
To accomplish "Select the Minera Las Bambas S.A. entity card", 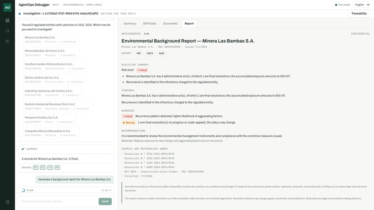I will pyautogui.click(x=50, y=39).
